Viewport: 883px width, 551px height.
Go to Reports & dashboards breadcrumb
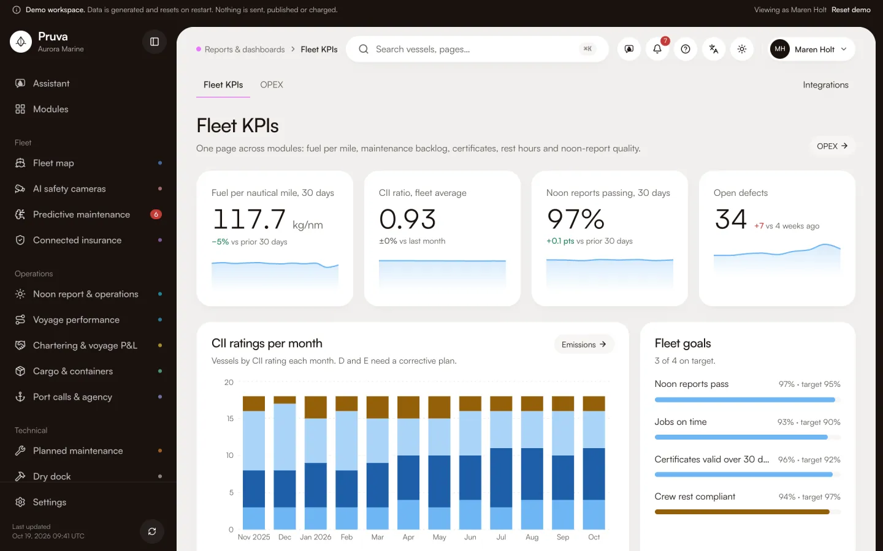coord(245,50)
